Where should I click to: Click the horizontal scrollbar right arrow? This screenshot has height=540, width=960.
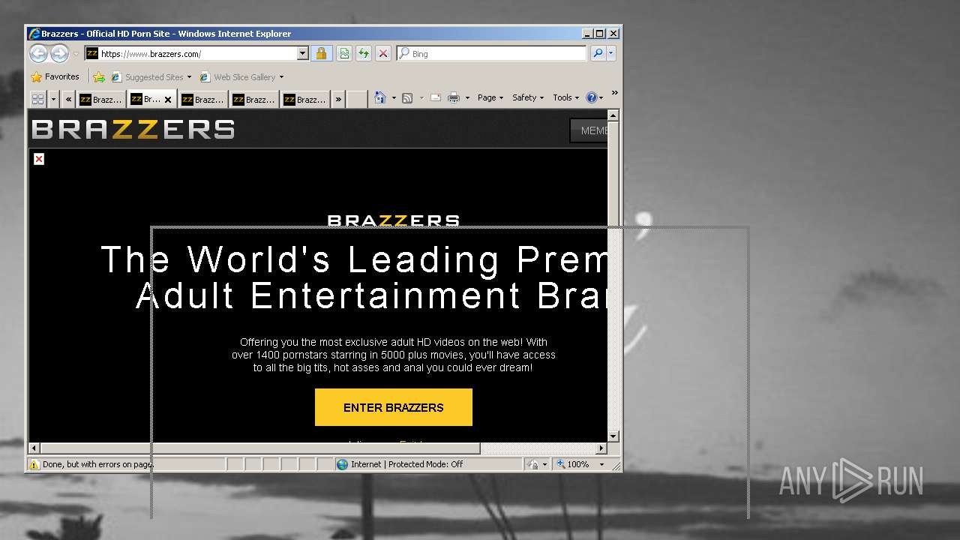tap(601, 448)
